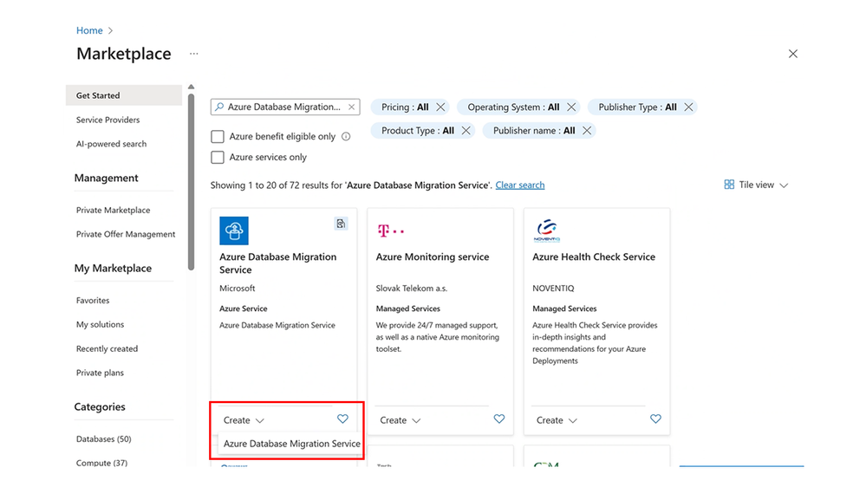Open the Azure Monitoring service card title
Image resolution: width=866 pixels, height=487 pixels.
coord(433,256)
